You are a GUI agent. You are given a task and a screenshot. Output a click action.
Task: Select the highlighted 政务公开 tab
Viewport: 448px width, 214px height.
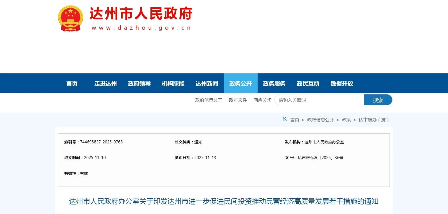(x=240, y=83)
